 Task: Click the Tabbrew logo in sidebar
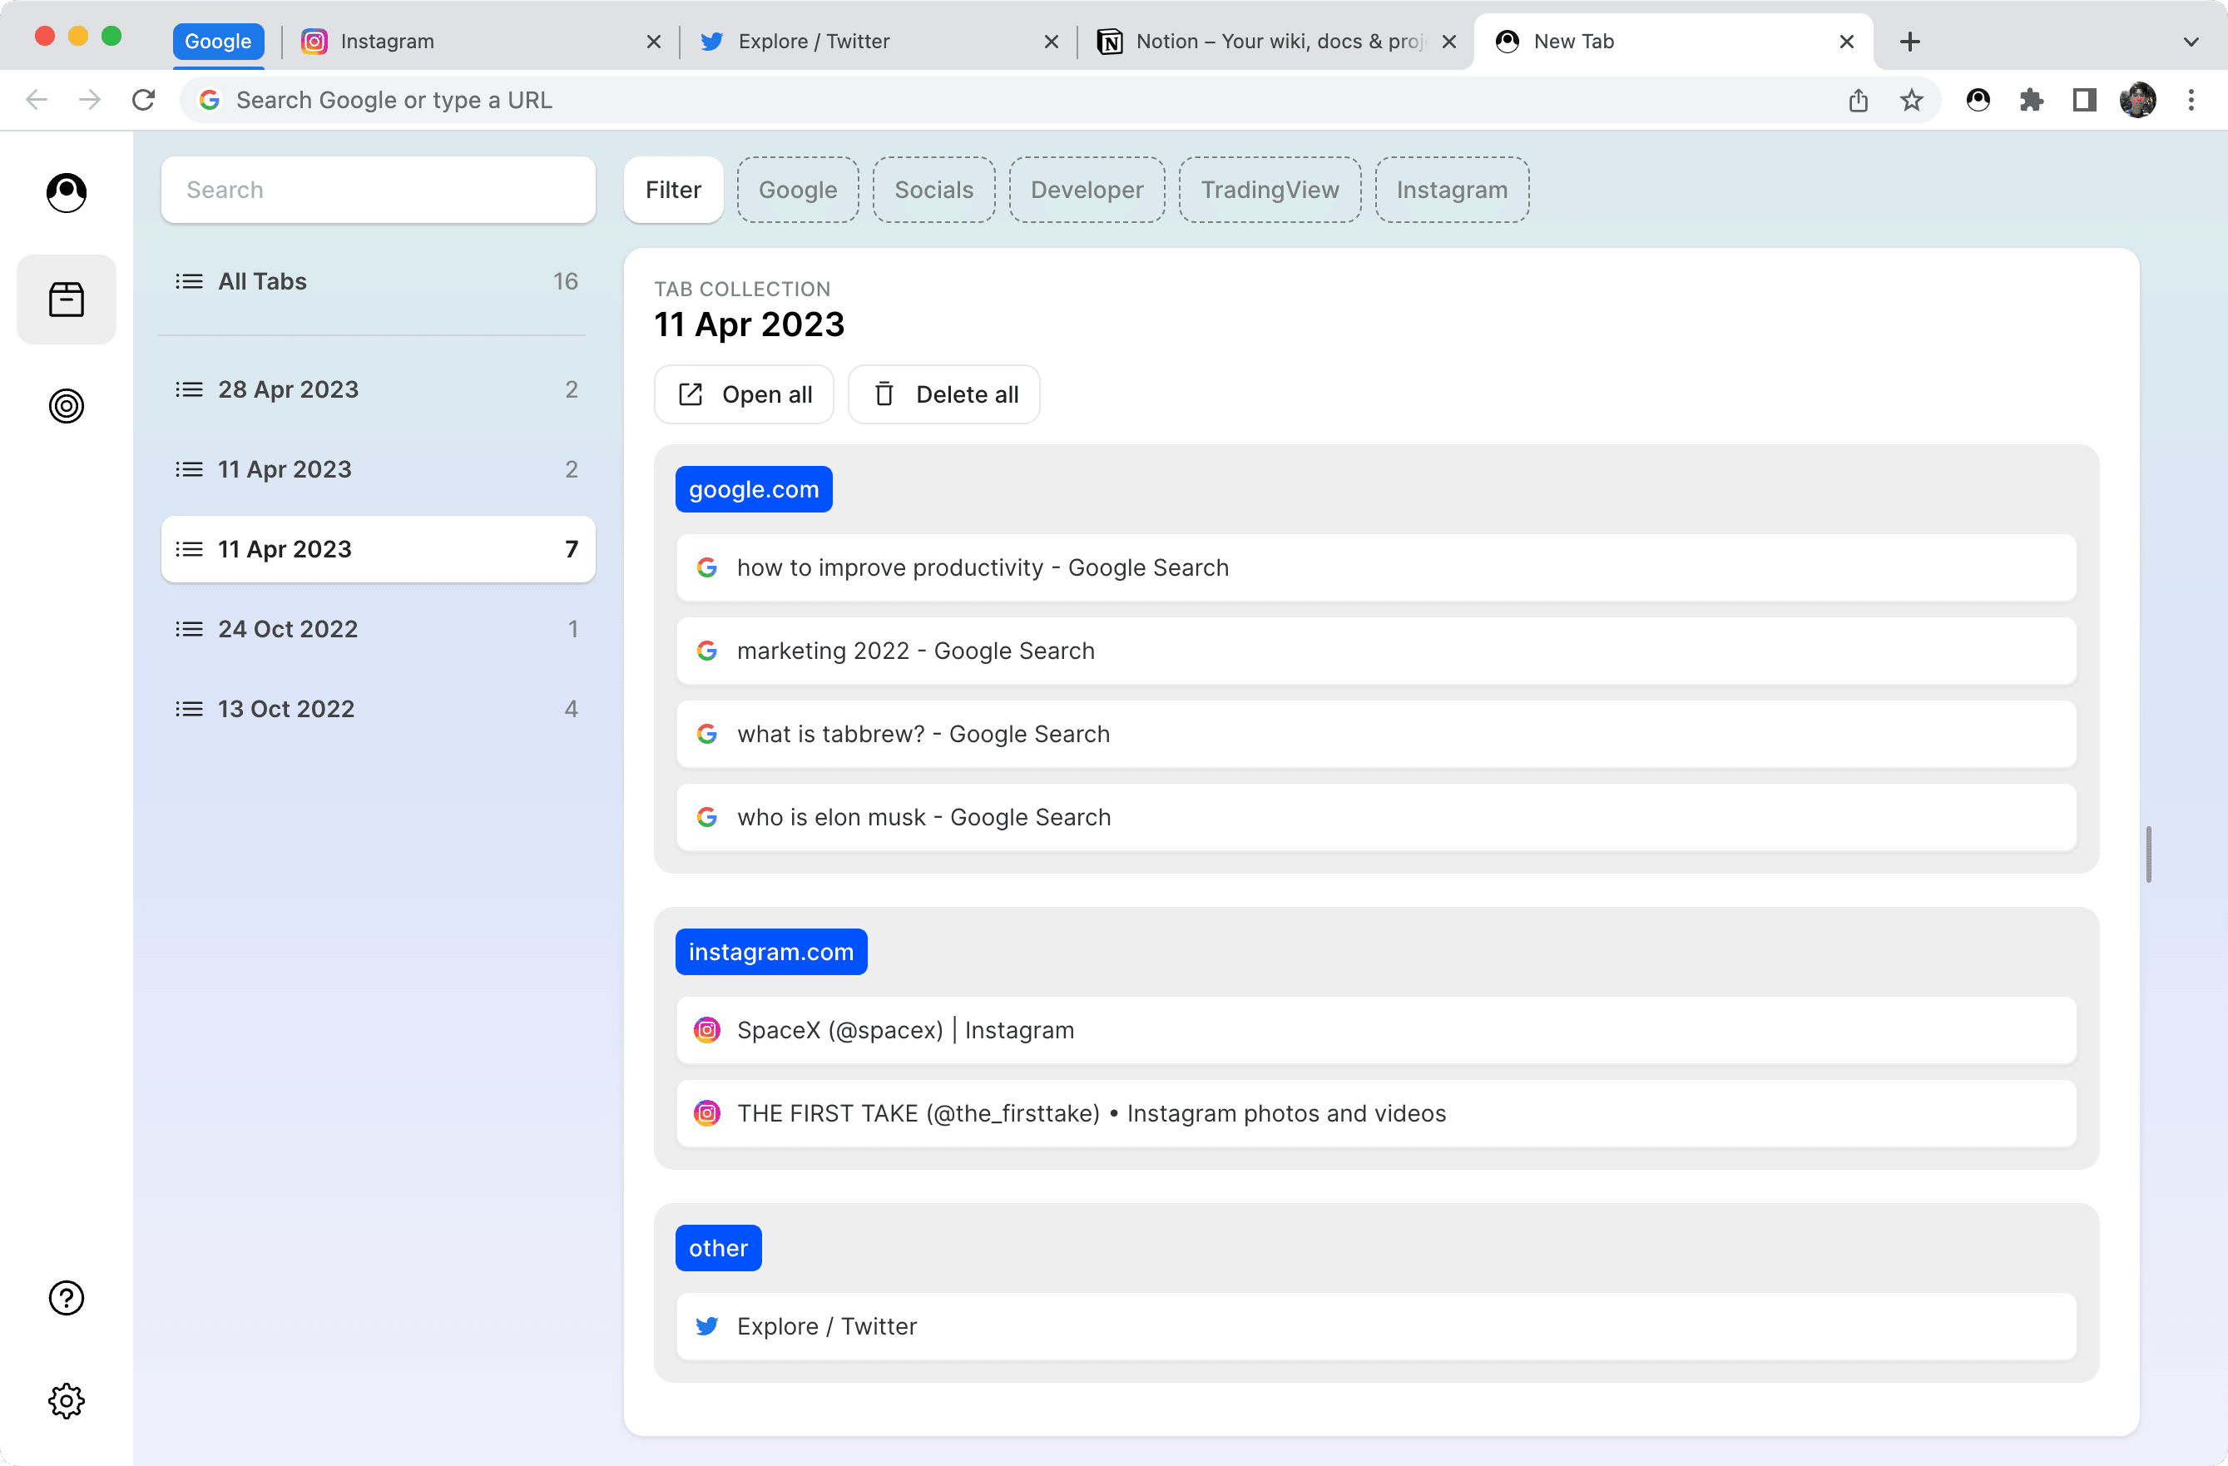[67, 193]
